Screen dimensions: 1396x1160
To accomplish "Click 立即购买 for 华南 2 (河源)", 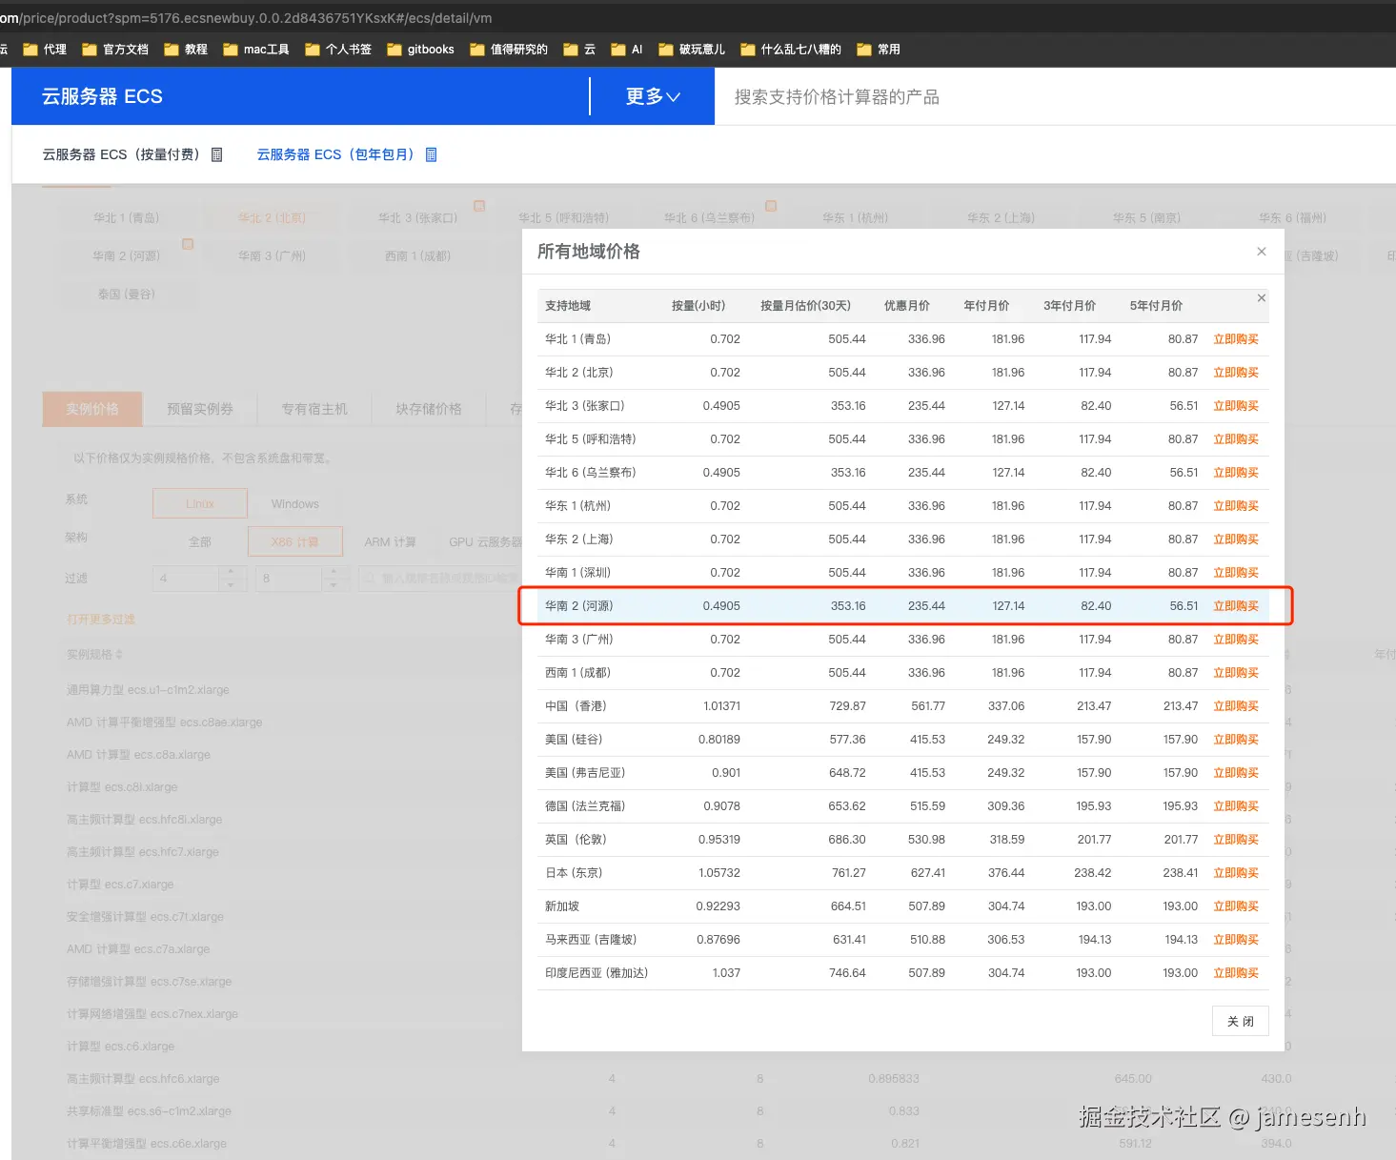I will pos(1236,605).
